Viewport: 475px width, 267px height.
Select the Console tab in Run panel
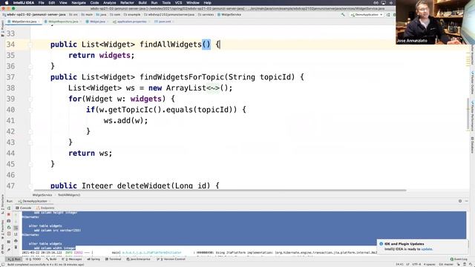[x=23, y=208]
